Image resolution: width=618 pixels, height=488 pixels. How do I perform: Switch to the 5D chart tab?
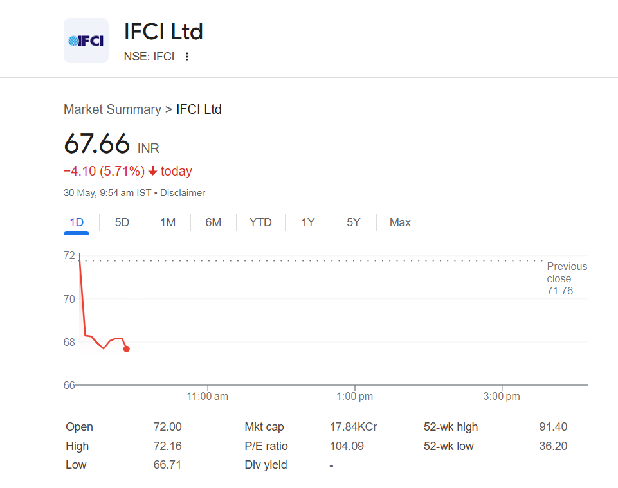(x=122, y=222)
